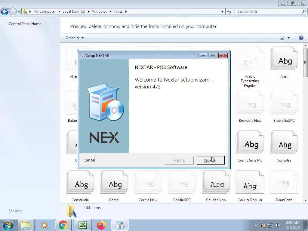Click Next in Setup NEXTAR wizard
This screenshot has width=308, height=231.
point(210,160)
